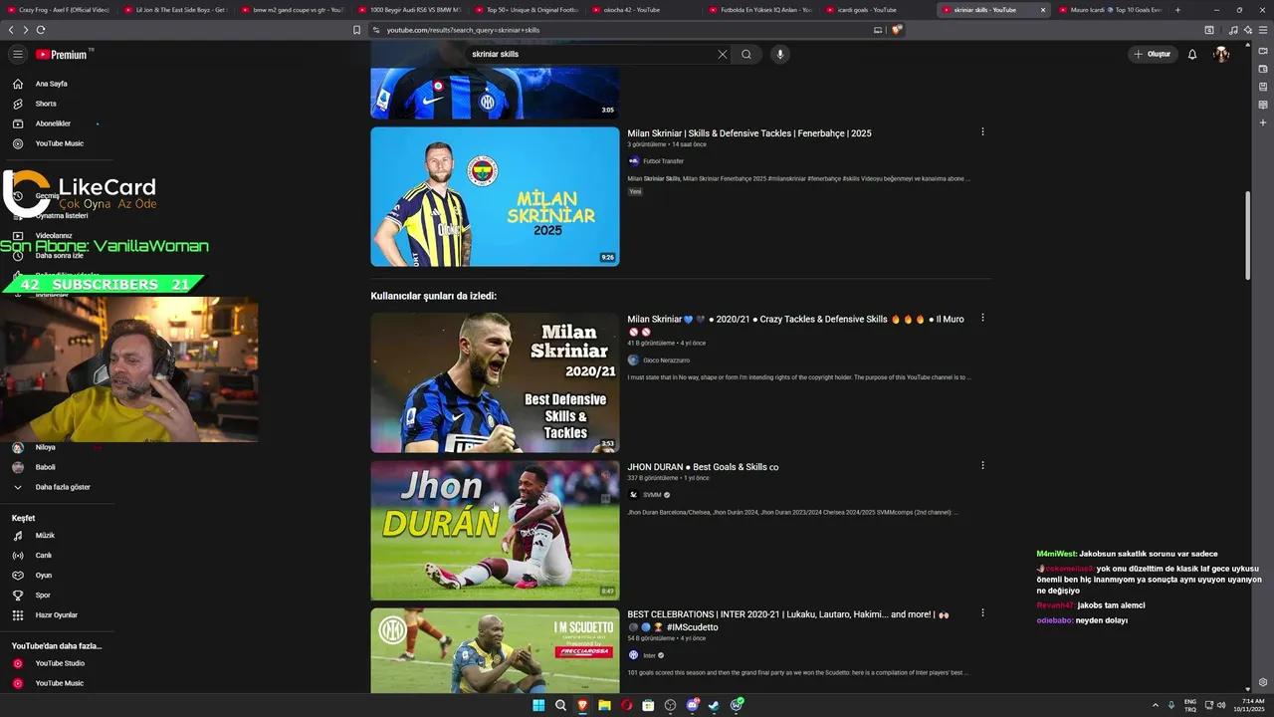
Task: Open Hazır Oyunlar playables
Action: [x=57, y=615]
